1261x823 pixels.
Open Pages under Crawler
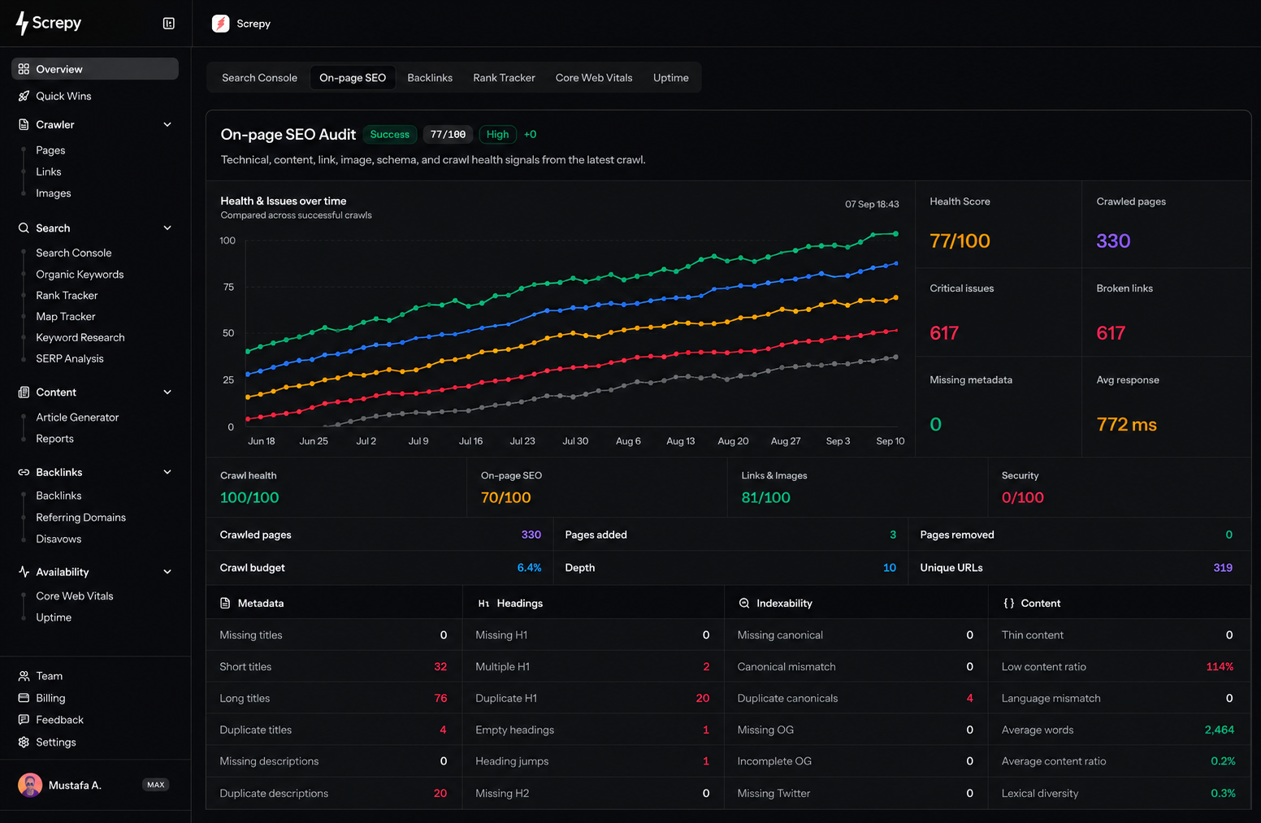click(x=50, y=150)
